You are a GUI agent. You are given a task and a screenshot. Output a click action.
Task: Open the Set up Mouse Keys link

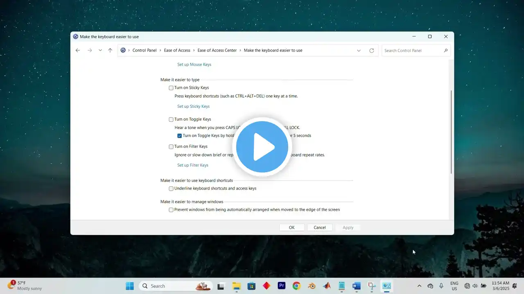point(194,65)
